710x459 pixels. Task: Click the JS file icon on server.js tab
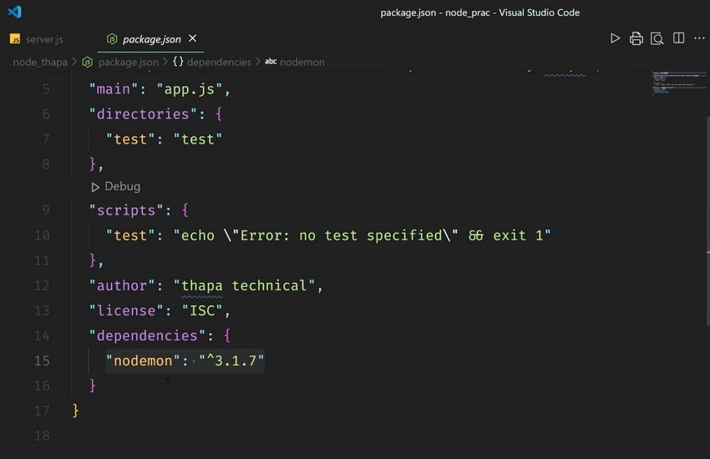[x=15, y=39]
